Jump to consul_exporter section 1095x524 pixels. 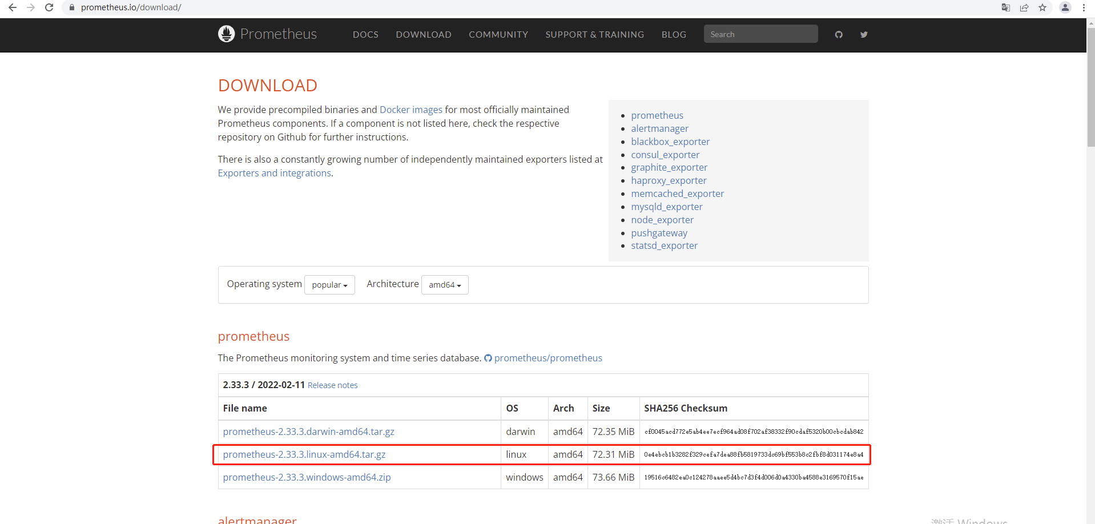[665, 155]
